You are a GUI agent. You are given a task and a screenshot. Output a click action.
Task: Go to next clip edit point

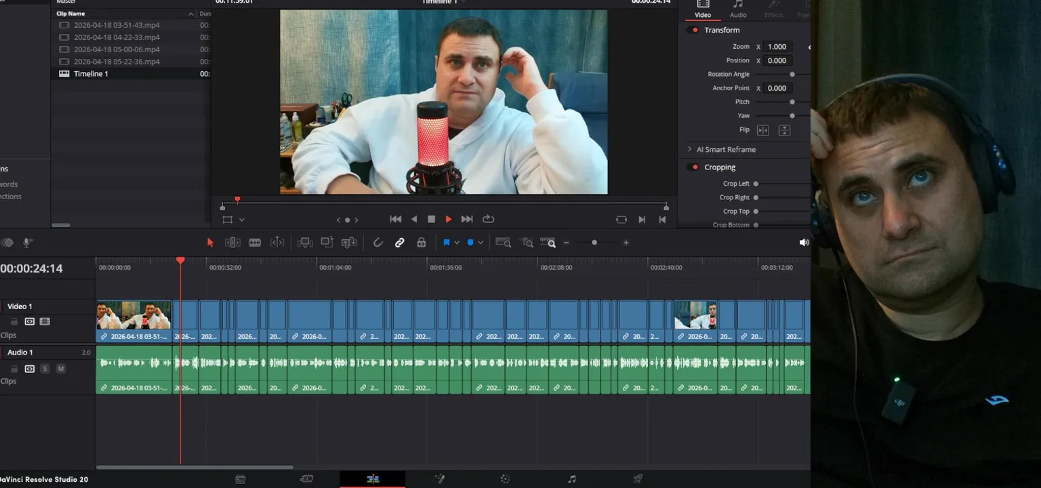(x=642, y=220)
